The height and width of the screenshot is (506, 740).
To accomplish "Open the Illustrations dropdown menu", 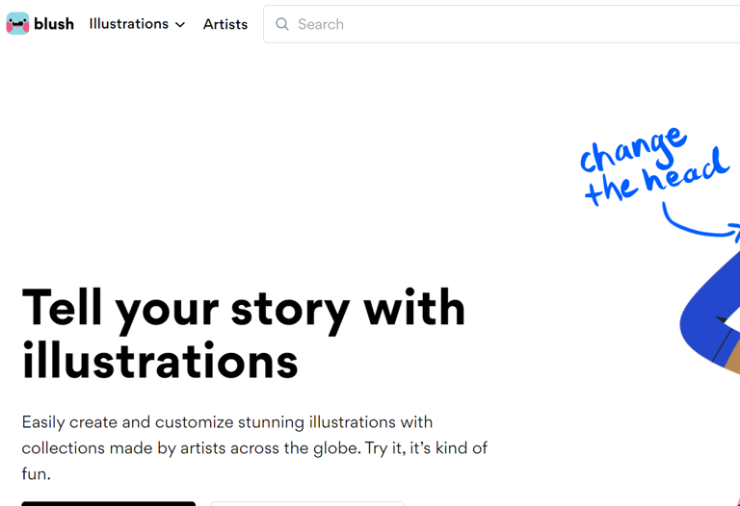I will tap(137, 23).
